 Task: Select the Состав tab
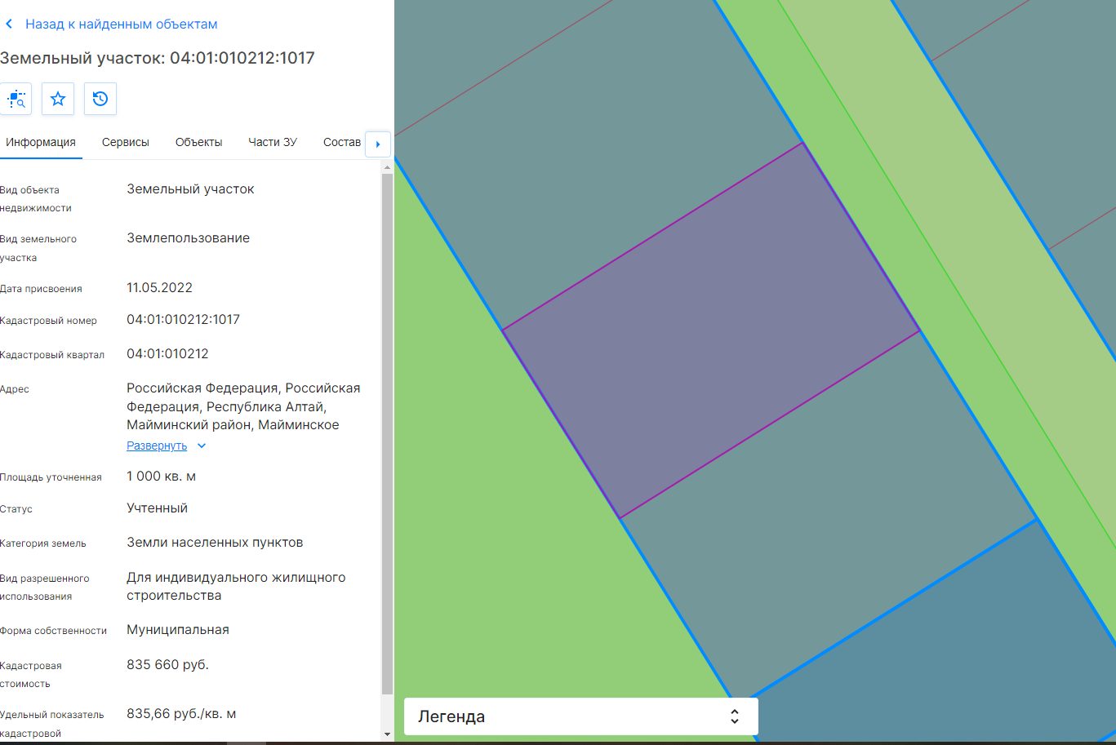(342, 142)
